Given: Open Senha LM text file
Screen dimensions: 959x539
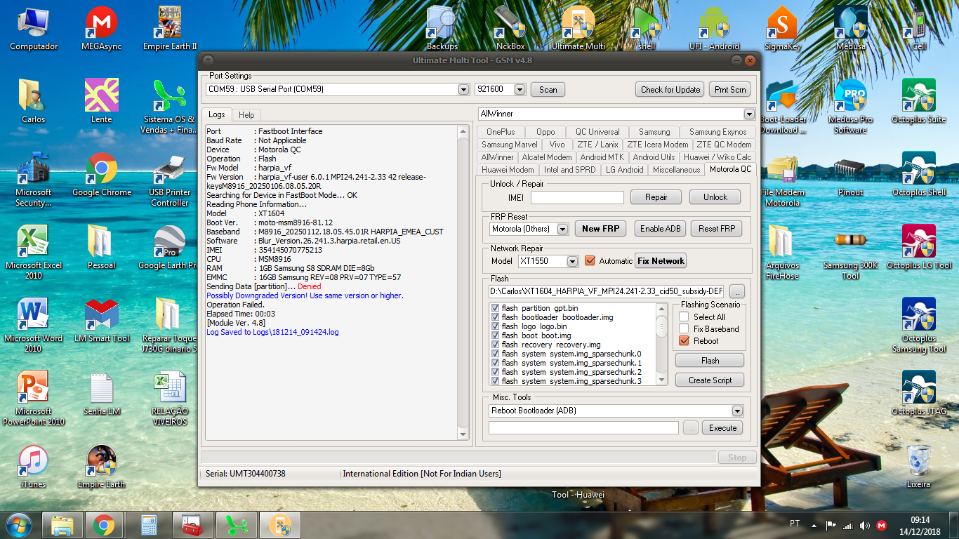Looking at the screenshot, I should coord(102,394).
